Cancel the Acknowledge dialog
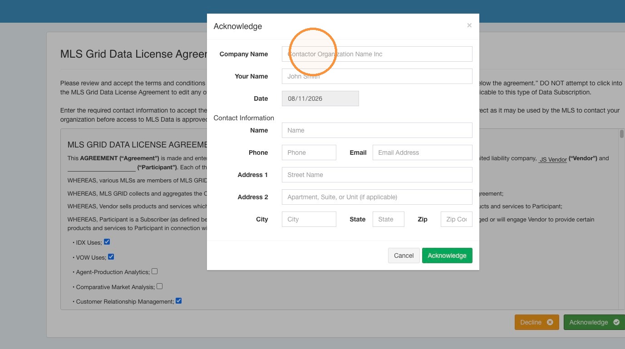The height and width of the screenshot is (349, 625). pyautogui.click(x=404, y=256)
